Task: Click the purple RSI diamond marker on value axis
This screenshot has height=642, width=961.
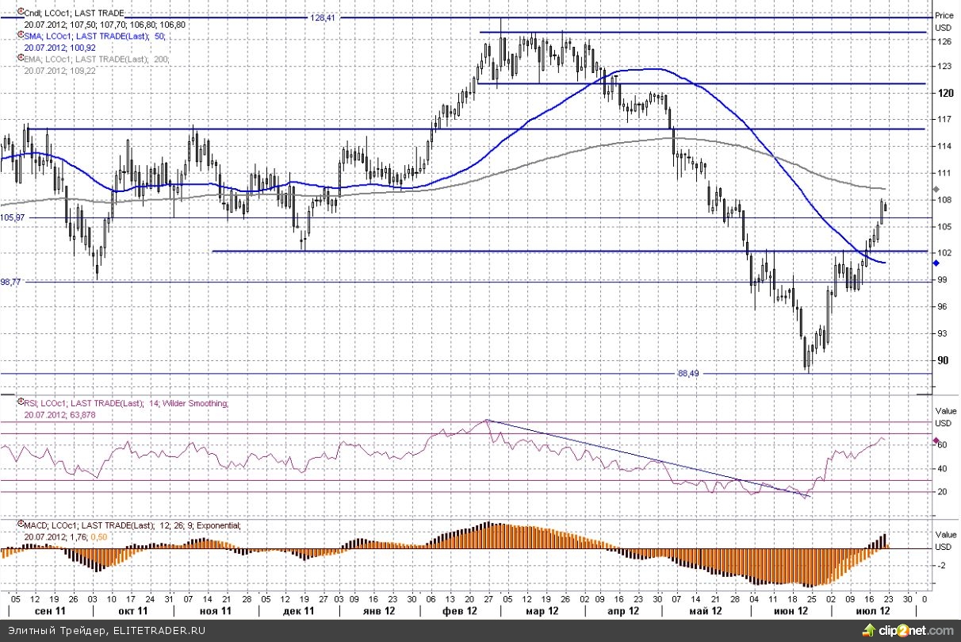Action: [936, 440]
